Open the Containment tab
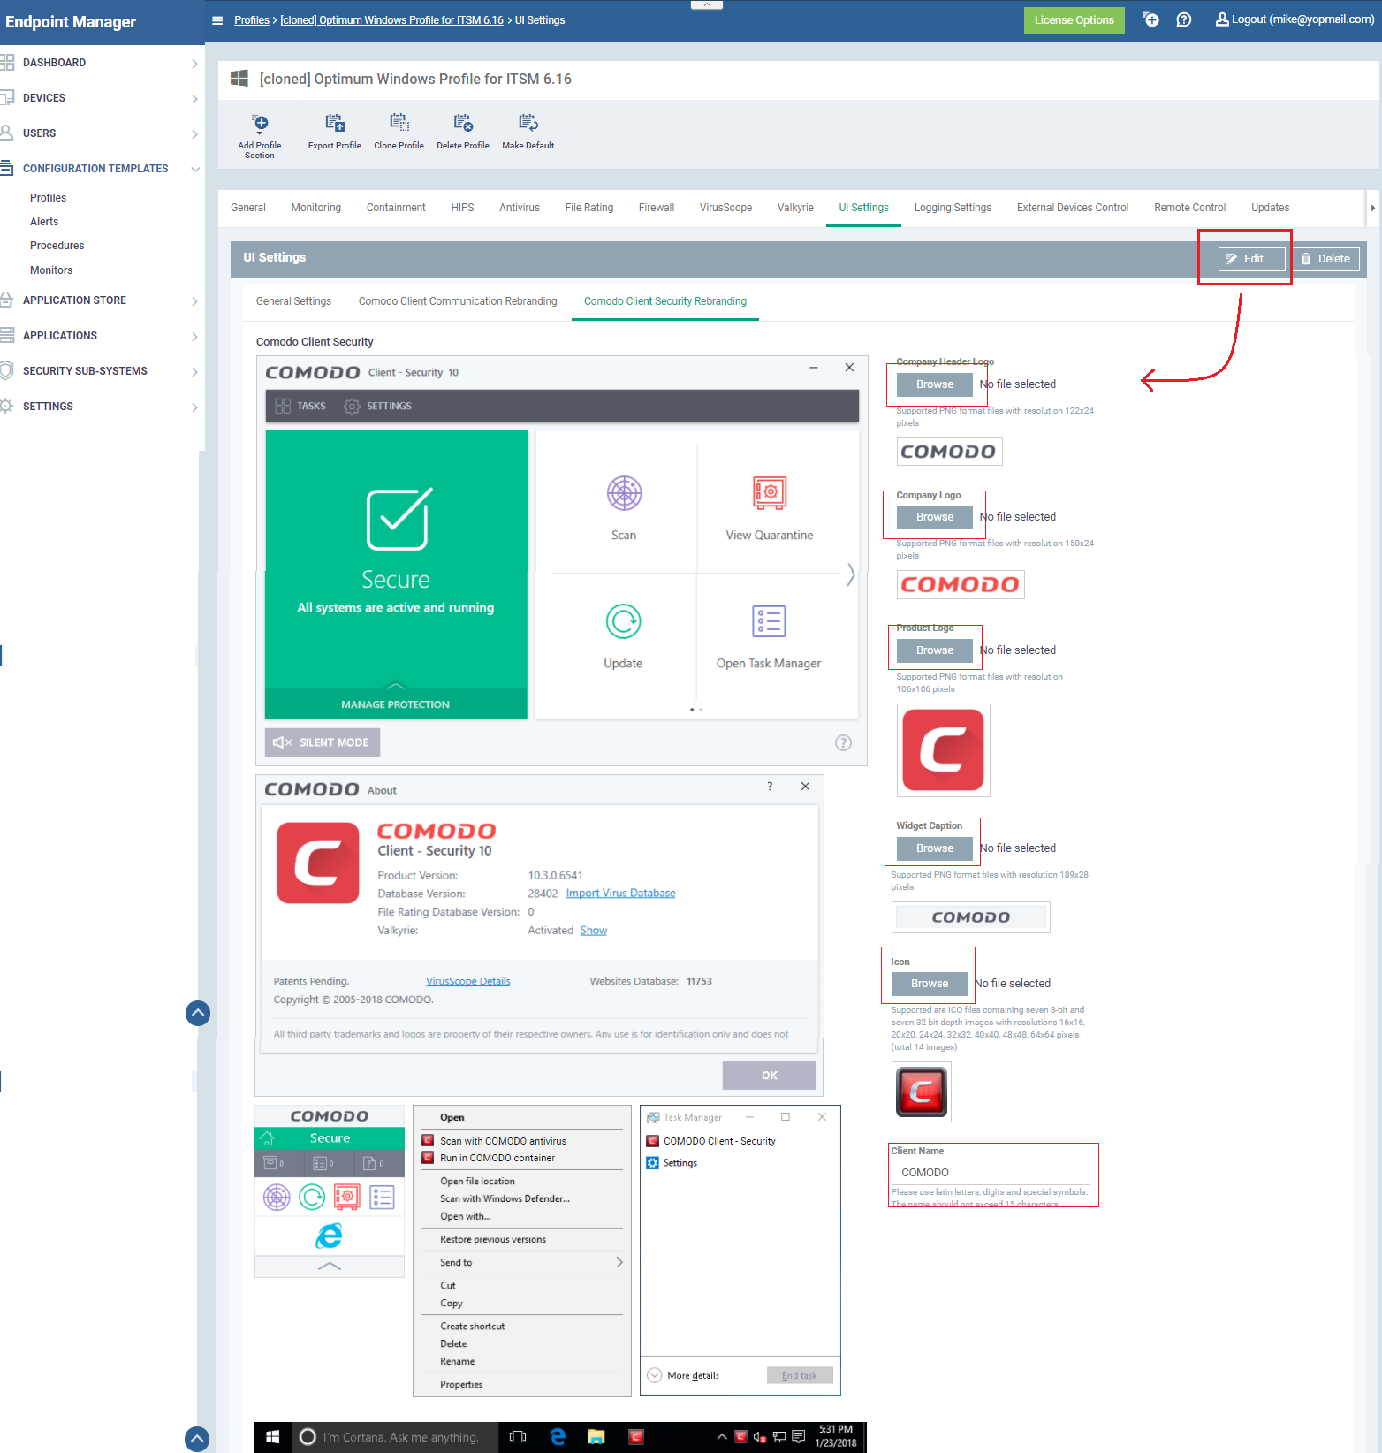 (x=396, y=208)
